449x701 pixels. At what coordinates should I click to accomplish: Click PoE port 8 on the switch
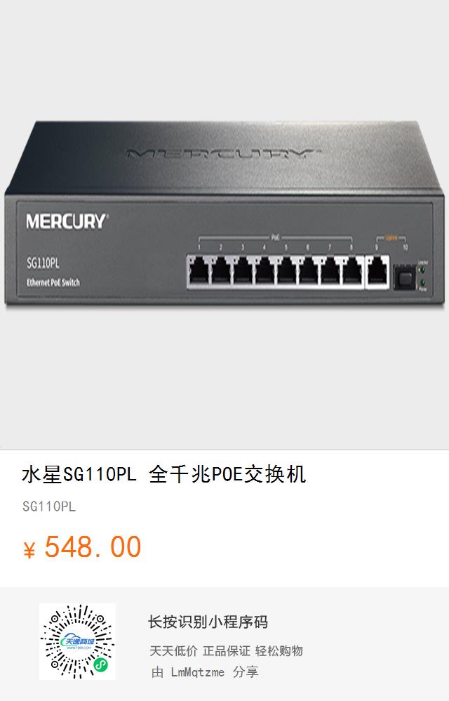click(353, 271)
